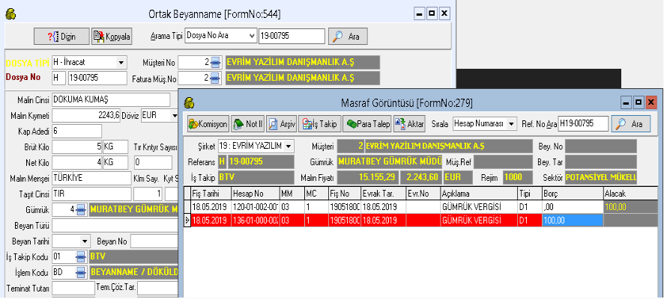Click the Açıklama column header

point(479,194)
